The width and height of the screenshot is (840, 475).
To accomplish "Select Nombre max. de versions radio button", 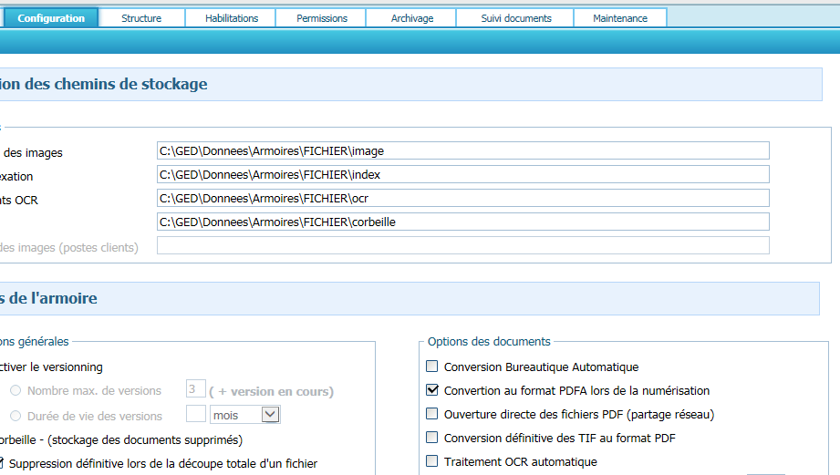I will click(x=16, y=391).
